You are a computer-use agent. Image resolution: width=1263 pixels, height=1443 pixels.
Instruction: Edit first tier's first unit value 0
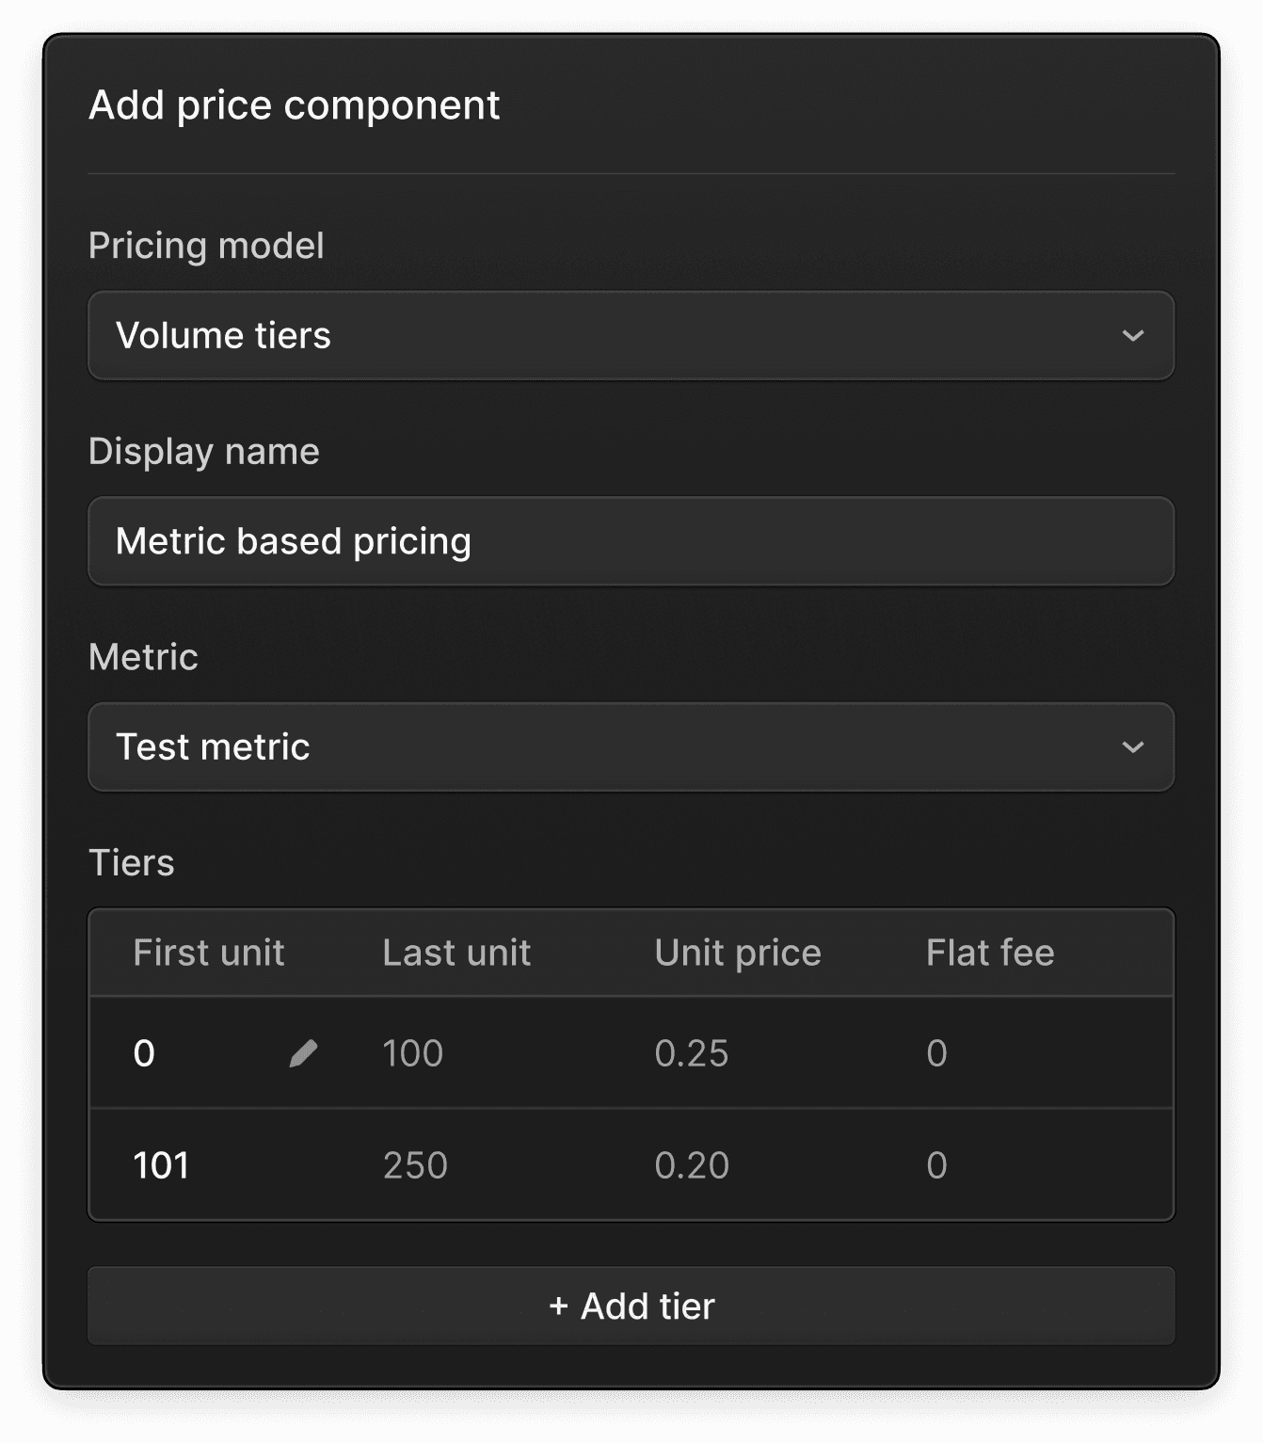click(x=145, y=1053)
